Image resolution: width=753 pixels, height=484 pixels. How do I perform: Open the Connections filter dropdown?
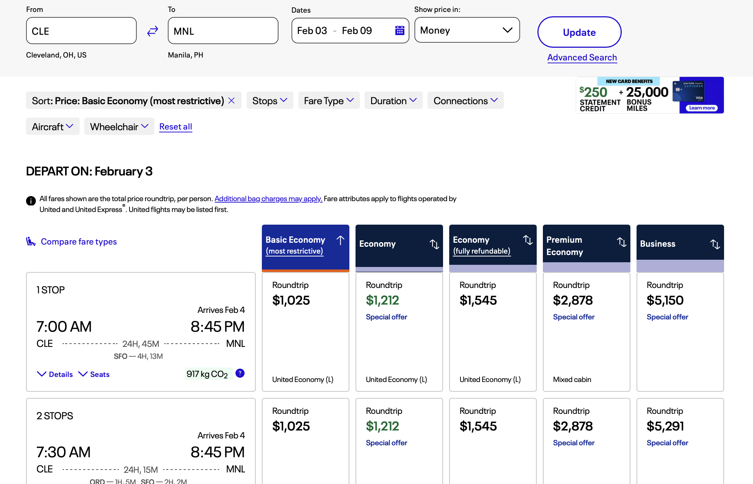point(465,101)
